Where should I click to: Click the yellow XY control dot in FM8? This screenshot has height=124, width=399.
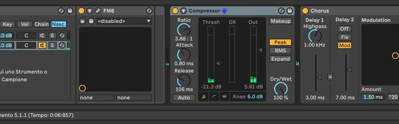coord(82,88)
